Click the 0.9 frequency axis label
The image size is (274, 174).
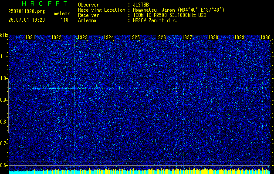(x=3, y=100)
